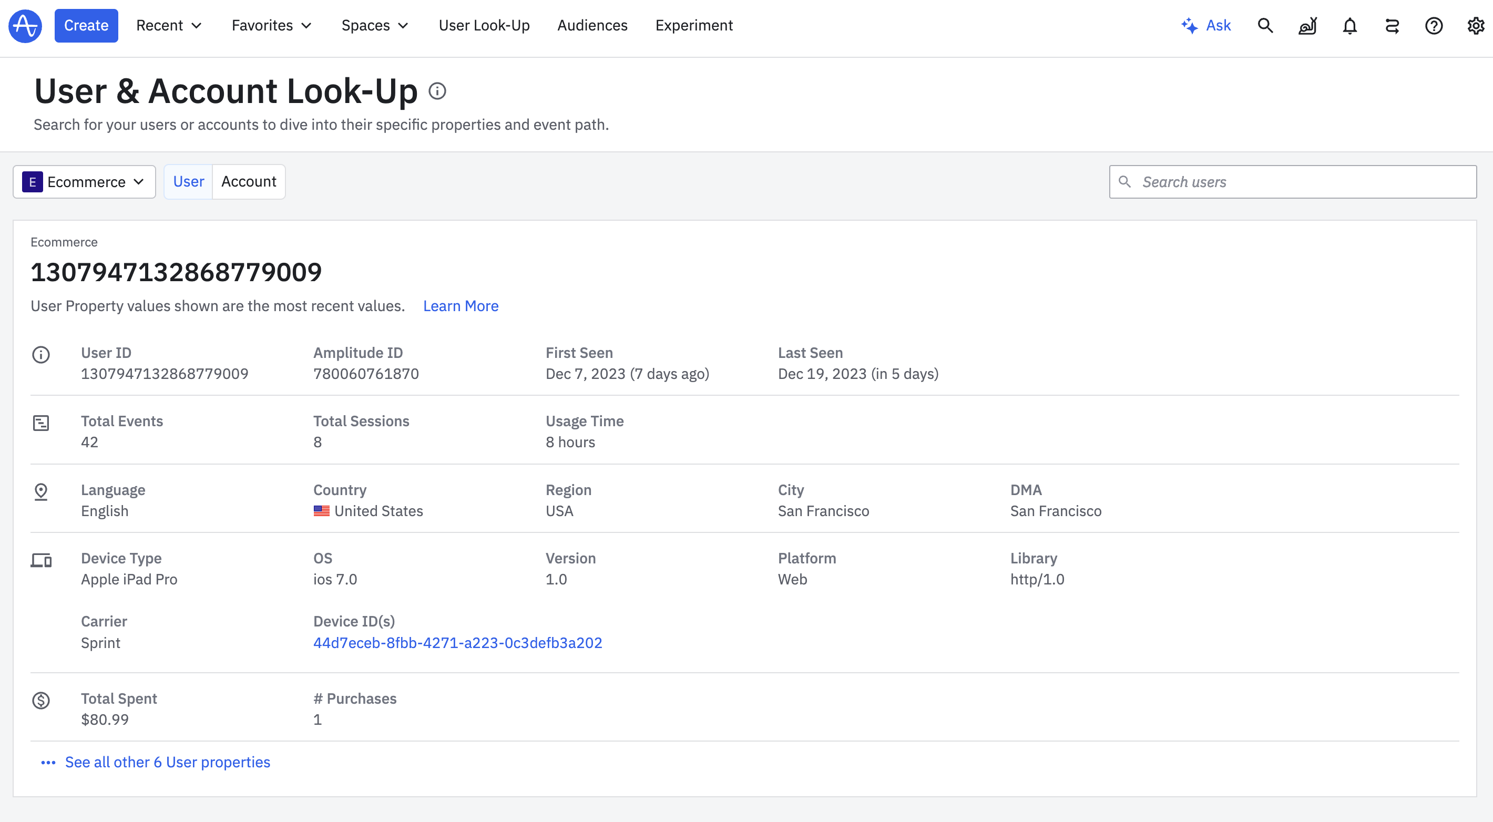The width and height of the screenshot is (1493, 822).
Task: Click into the Search users field
Action: point(1298,182)
